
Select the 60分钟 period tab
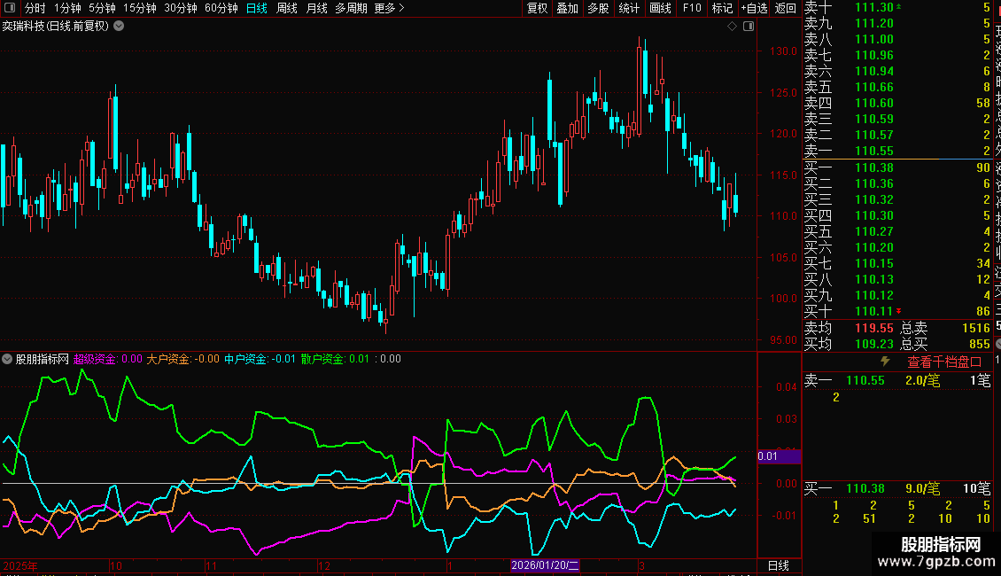click(221, 8)
